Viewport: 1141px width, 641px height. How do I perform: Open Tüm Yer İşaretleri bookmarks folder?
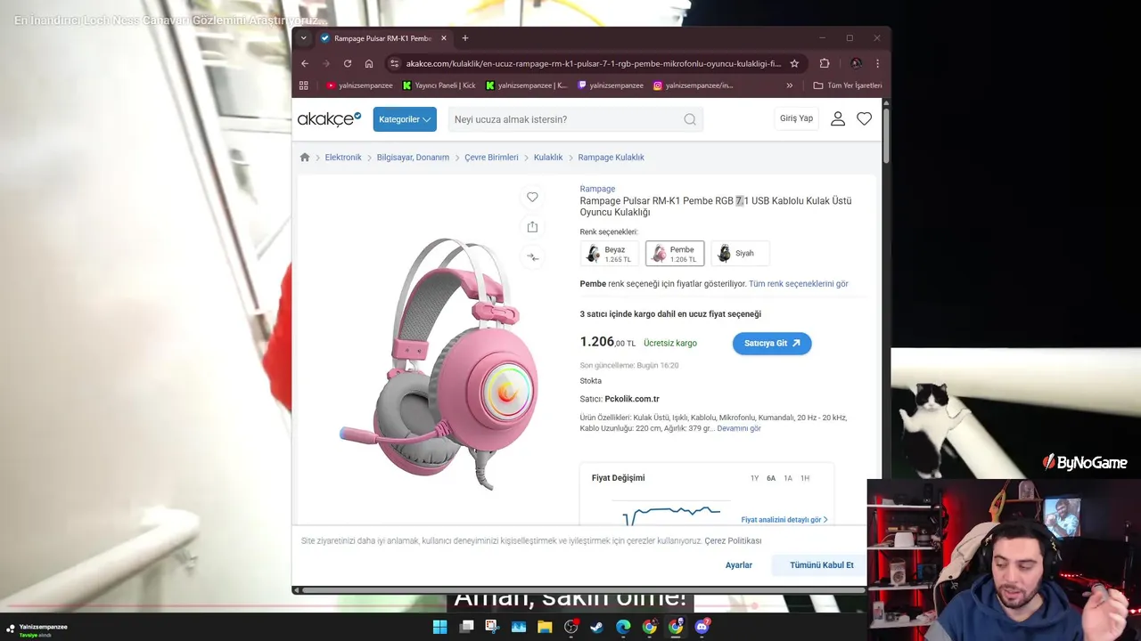(848, 85)
